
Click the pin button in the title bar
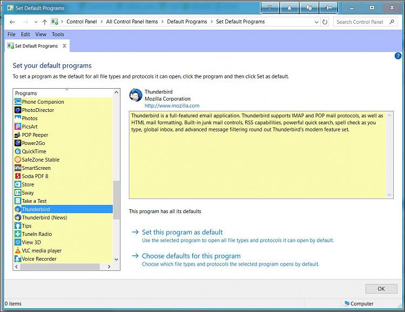(328, 8)
